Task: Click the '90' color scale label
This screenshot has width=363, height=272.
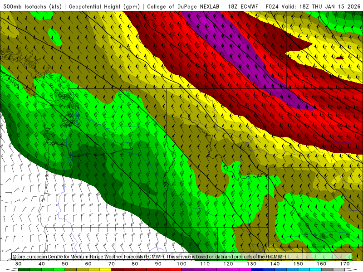Action: click(x=158, y=264)
